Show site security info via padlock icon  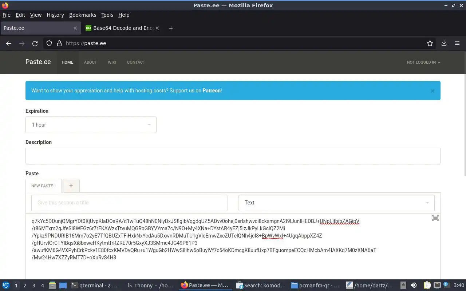click(59, 43)
